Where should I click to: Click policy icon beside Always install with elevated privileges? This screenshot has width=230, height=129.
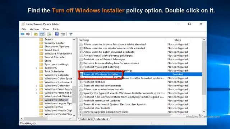point(80,56)
